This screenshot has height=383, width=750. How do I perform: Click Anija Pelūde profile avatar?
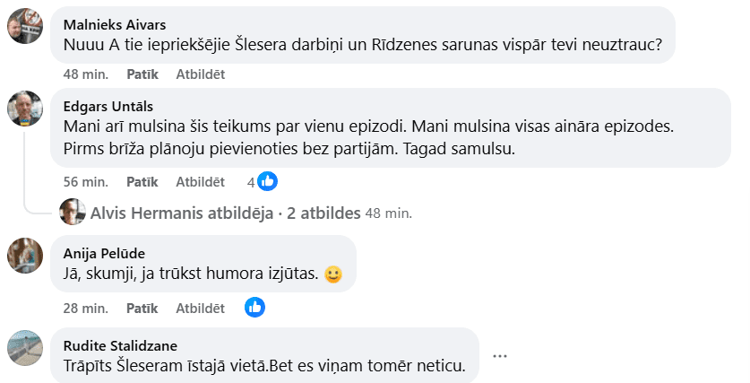click(x=25, y=255)
